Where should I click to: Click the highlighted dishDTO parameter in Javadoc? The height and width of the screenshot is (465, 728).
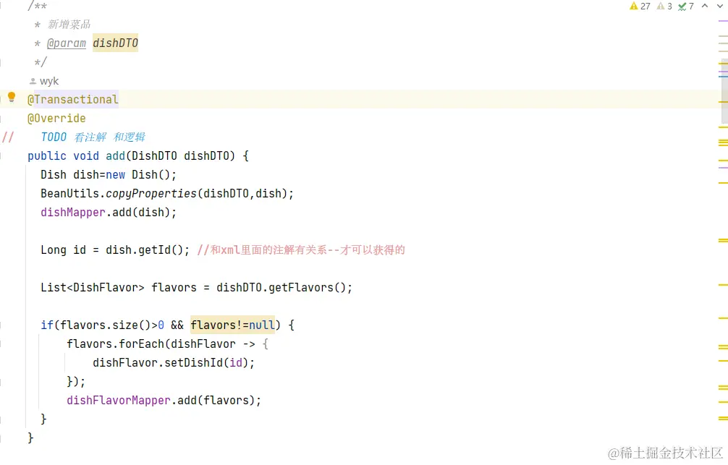115,43
